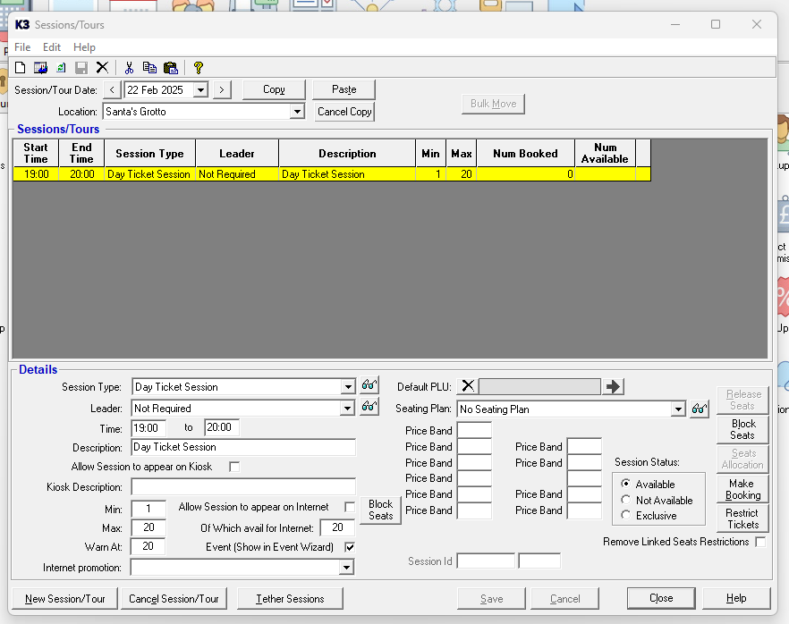Click the Cut scissors toolbar icon
Screen dimensions: 789x624
click(x=129, y=68)
